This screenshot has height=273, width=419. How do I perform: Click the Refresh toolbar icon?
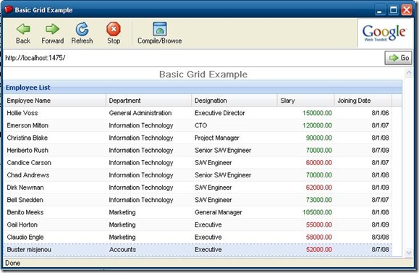[x=82, y=29]
